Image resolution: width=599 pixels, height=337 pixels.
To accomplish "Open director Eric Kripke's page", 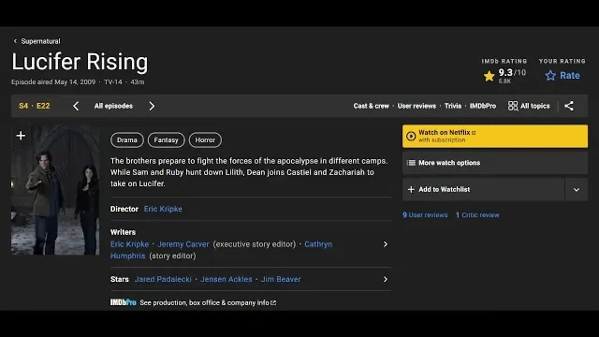I will (x=163, y=209).
